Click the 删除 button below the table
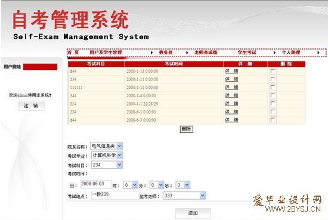 pos(187,129)
